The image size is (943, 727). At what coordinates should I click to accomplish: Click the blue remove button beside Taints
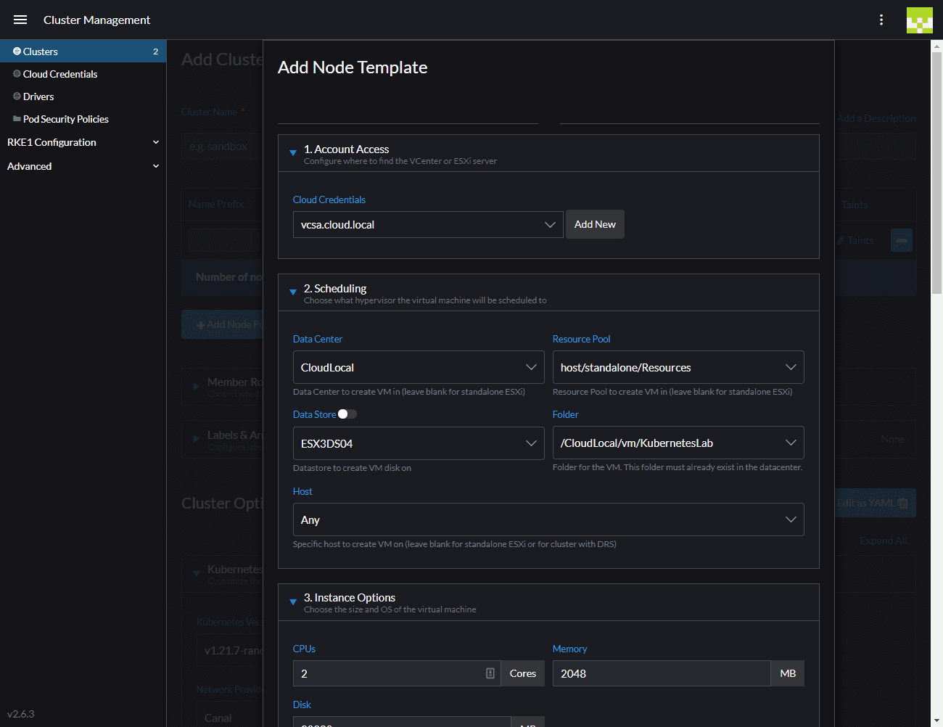(x=901, y=239)
